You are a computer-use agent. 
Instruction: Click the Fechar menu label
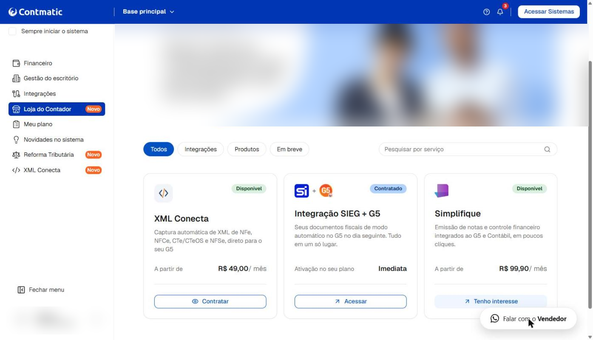(x=47, y=290)
